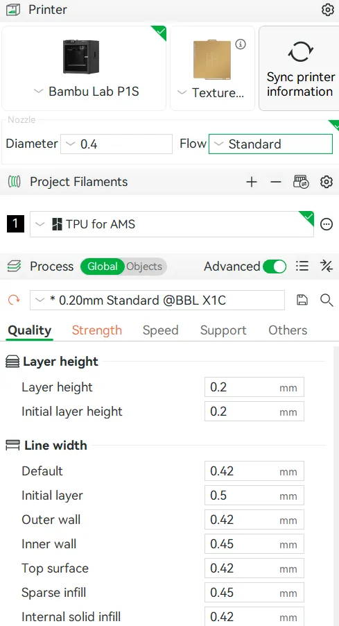339x626 pixels.
Task: Toggle the Advanced mode switch
Action: (275, 267)
